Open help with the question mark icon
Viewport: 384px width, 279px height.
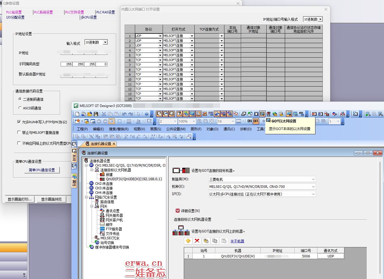coord(147,114)
